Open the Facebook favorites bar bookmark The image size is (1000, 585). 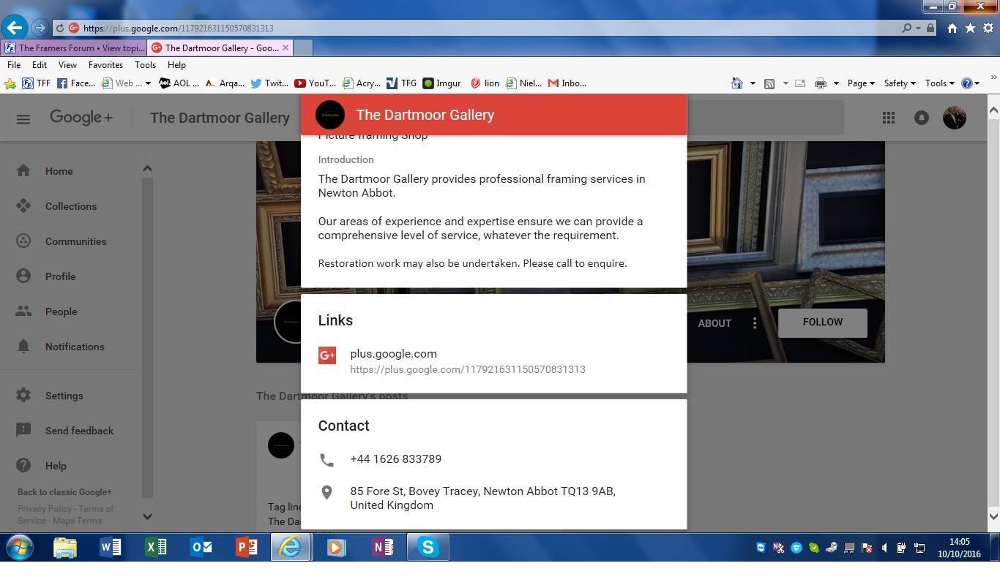76,83
